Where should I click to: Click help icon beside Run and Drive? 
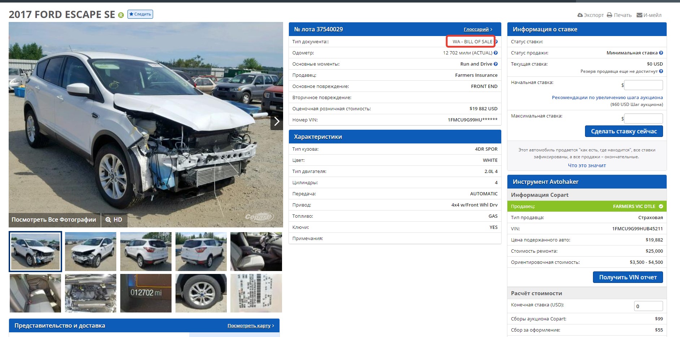coord(495,64)
